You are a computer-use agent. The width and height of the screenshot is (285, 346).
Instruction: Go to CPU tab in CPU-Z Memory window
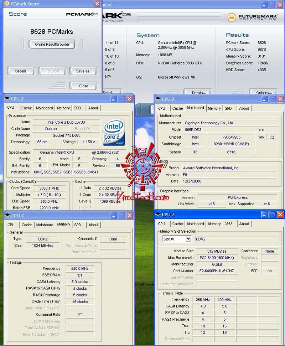coord(11,224)
